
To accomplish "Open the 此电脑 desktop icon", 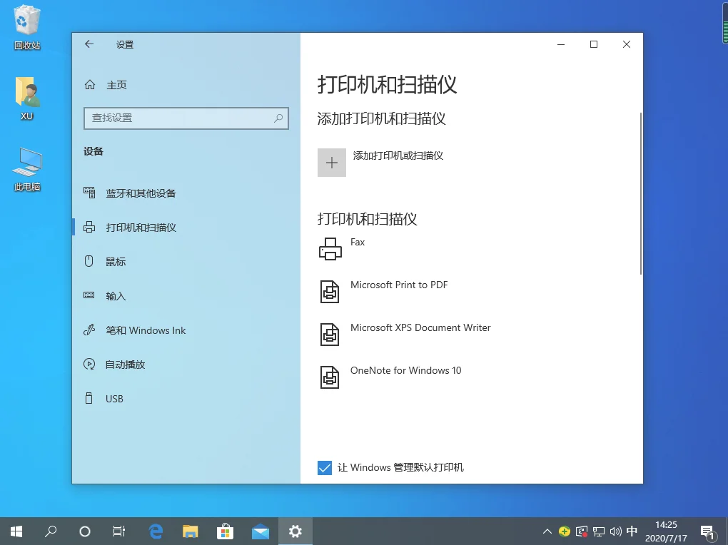I will coord(27,170).
